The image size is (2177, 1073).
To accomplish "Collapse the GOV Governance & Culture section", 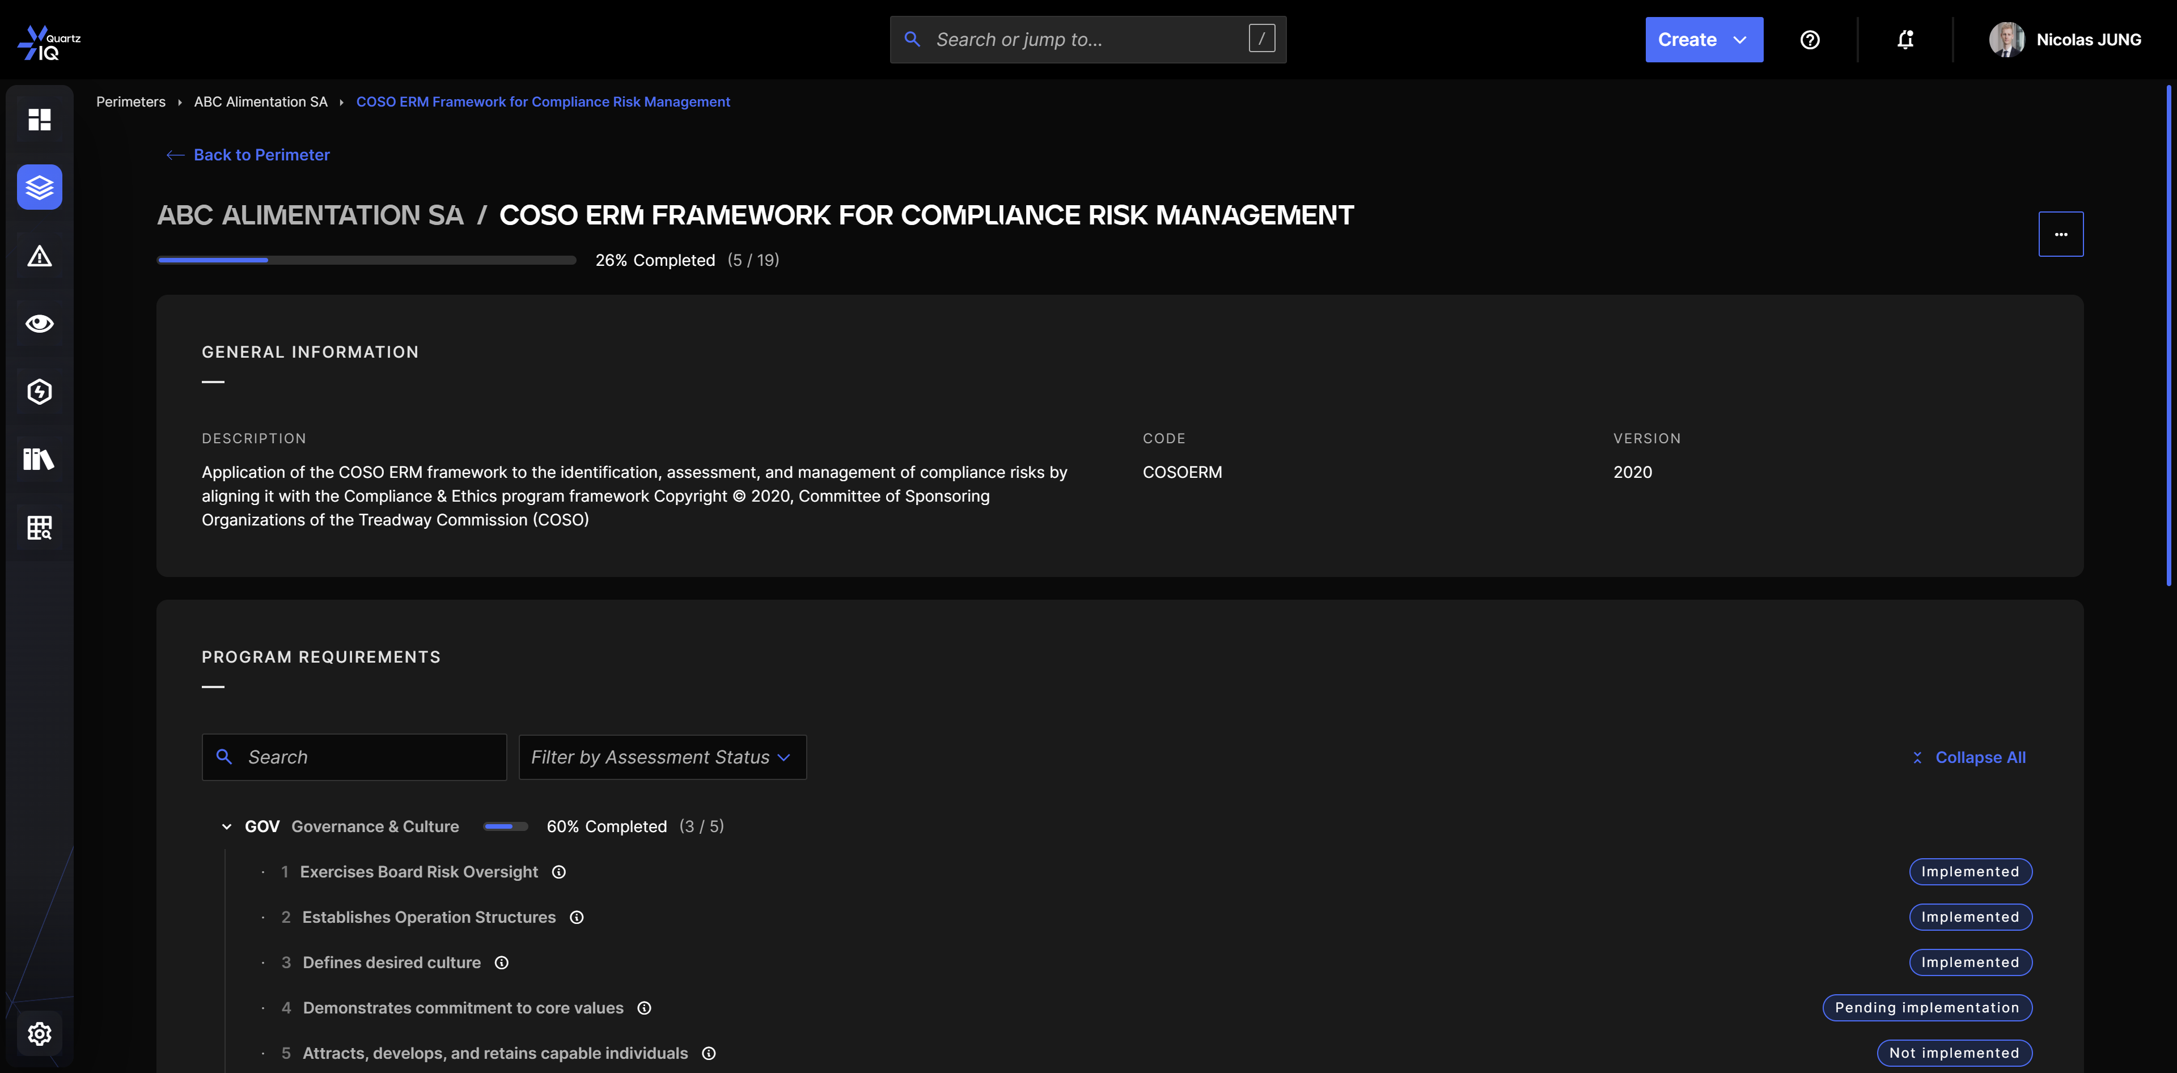I will coord(227,826).
